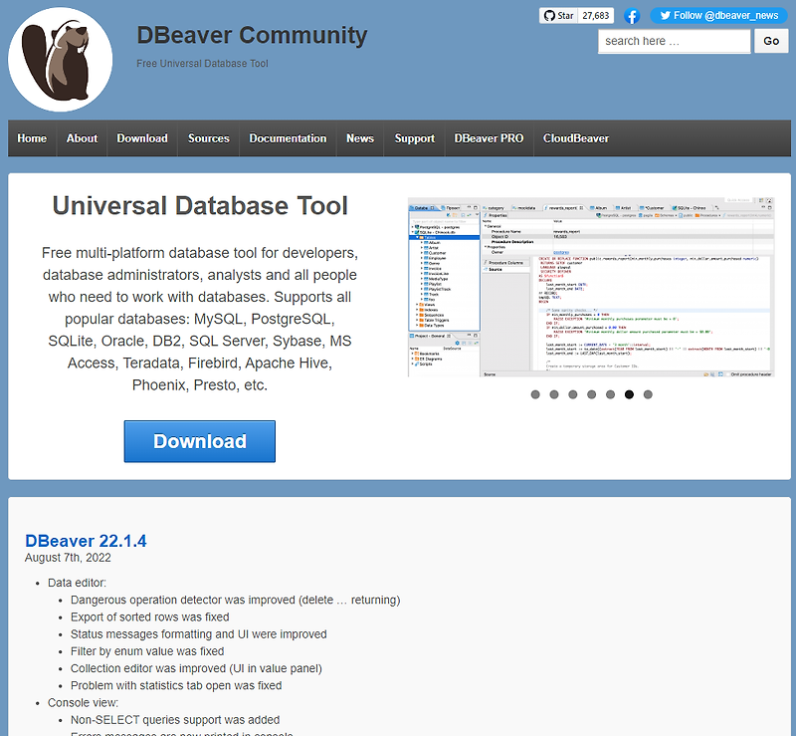Open the News page
This screenshot has width=796, height=736.
(x=359, y=138)
